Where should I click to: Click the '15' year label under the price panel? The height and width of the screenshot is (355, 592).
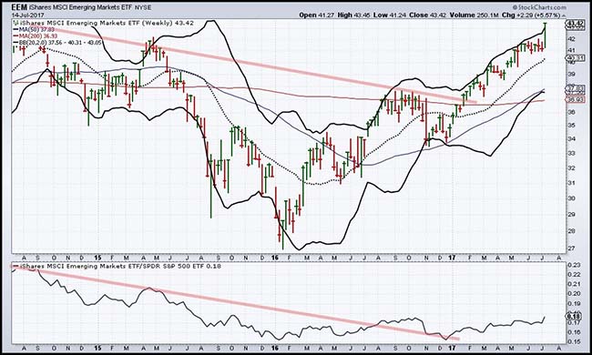(x=97, y=258)
